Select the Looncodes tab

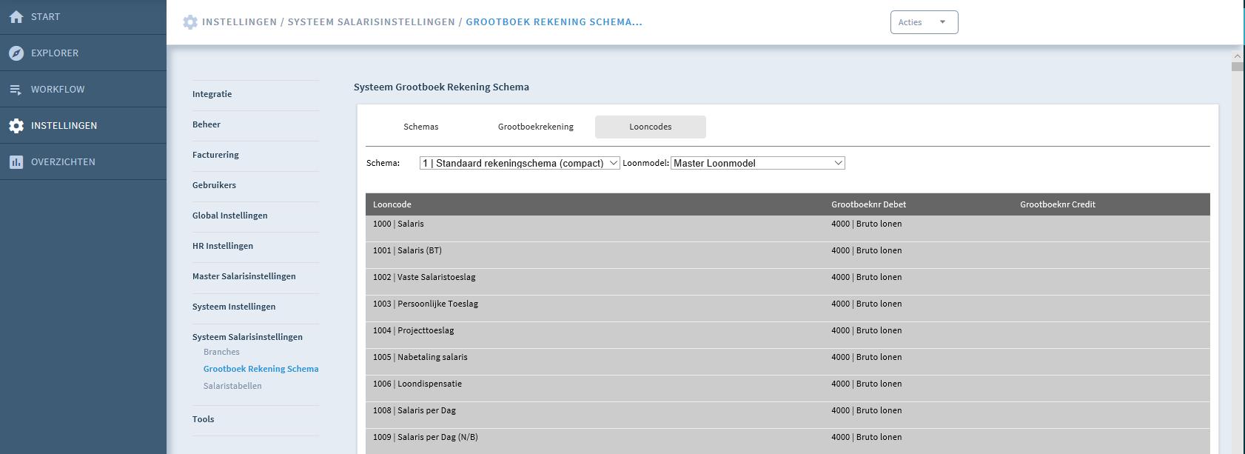coord(651,127)
